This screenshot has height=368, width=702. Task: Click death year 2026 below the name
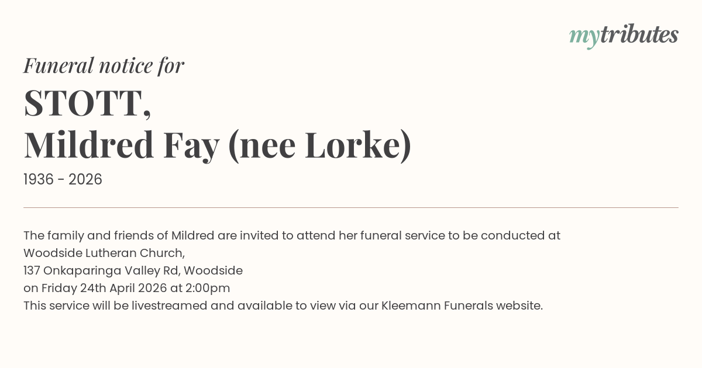pos(85,180)
